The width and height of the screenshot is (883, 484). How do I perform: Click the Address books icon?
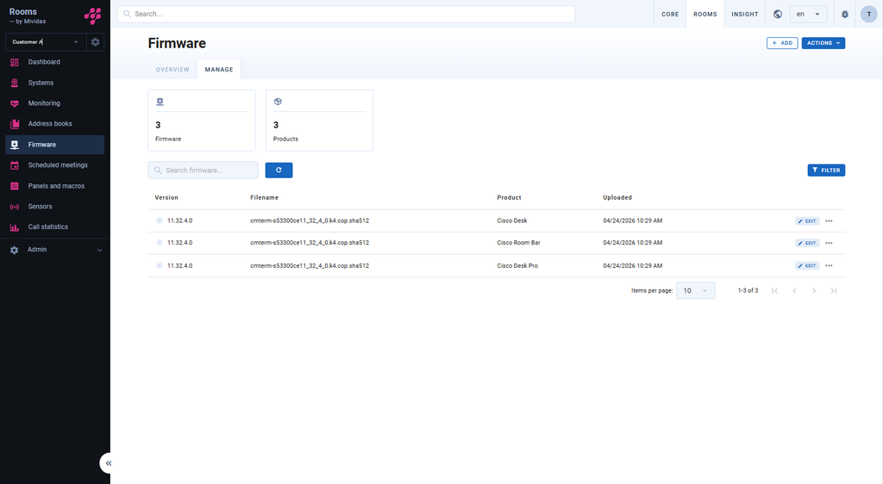[15, 124]
